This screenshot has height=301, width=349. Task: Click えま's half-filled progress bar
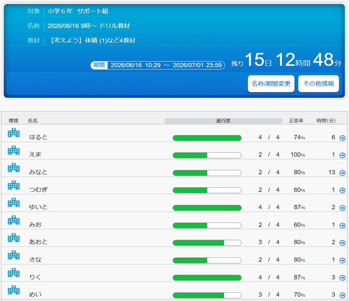coord(207,155)
